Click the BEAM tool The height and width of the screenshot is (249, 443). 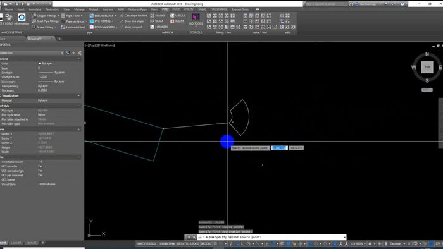157,21
